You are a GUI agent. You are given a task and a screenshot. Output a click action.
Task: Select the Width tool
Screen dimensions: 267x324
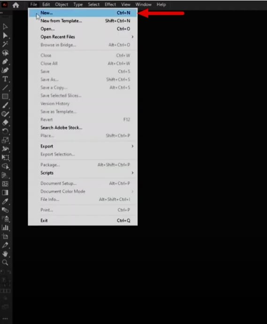pos(5,149)
